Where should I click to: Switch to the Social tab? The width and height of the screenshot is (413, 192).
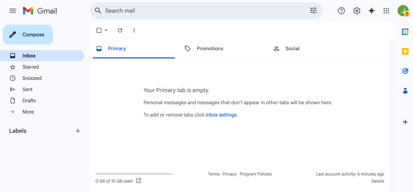(292, 49)
